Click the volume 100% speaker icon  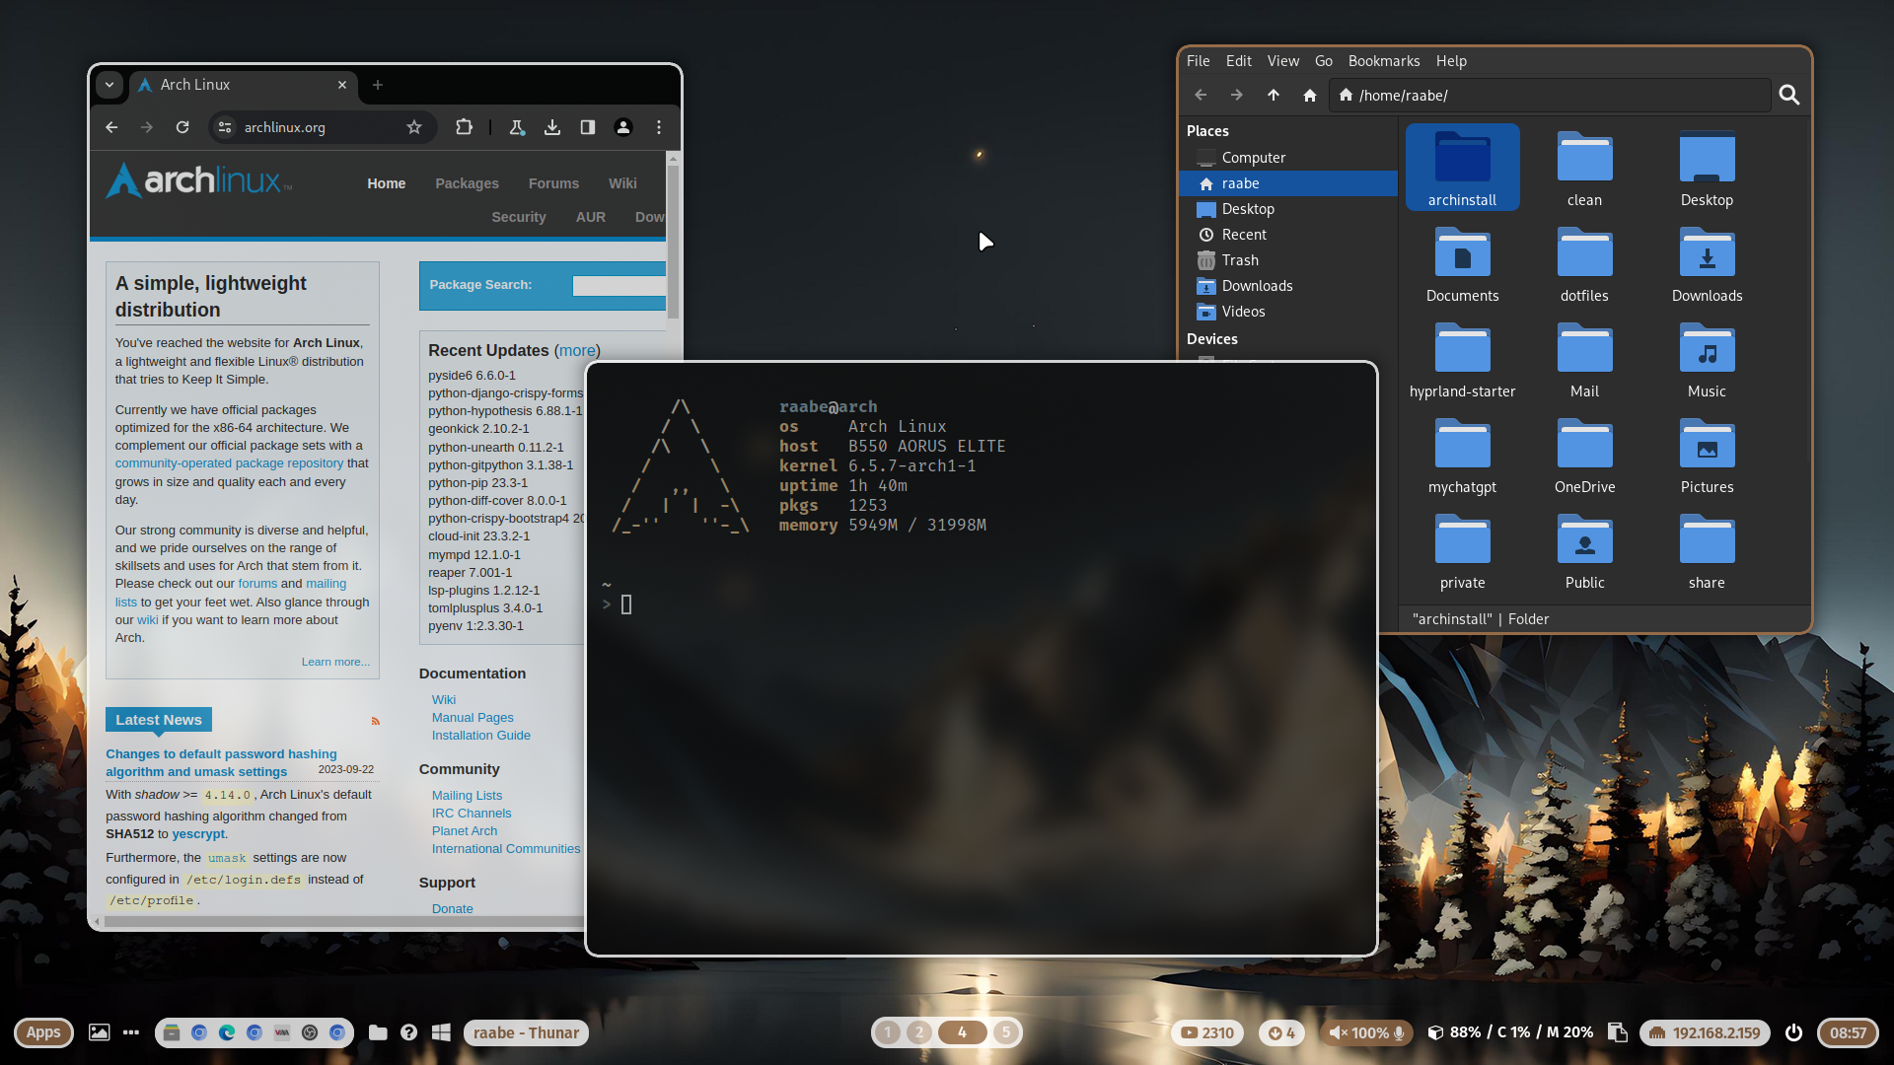(1338, 1032)
